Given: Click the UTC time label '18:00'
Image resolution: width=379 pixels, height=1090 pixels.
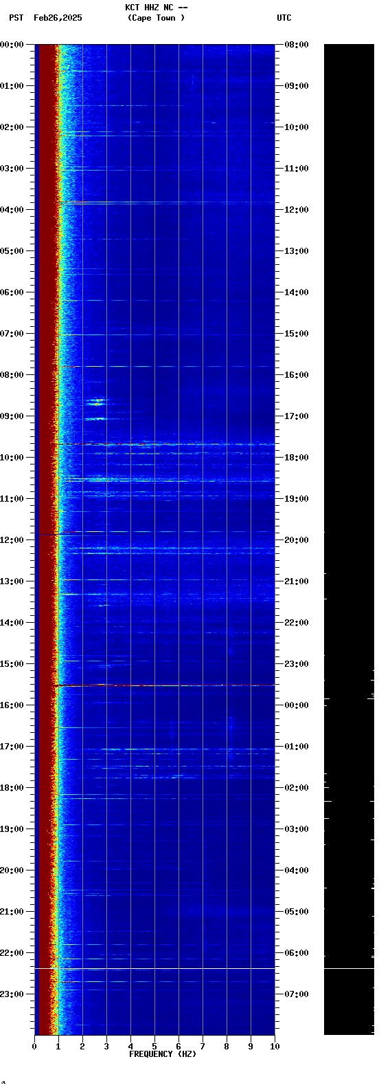Looking at the screenshot, I should (297, 458).
